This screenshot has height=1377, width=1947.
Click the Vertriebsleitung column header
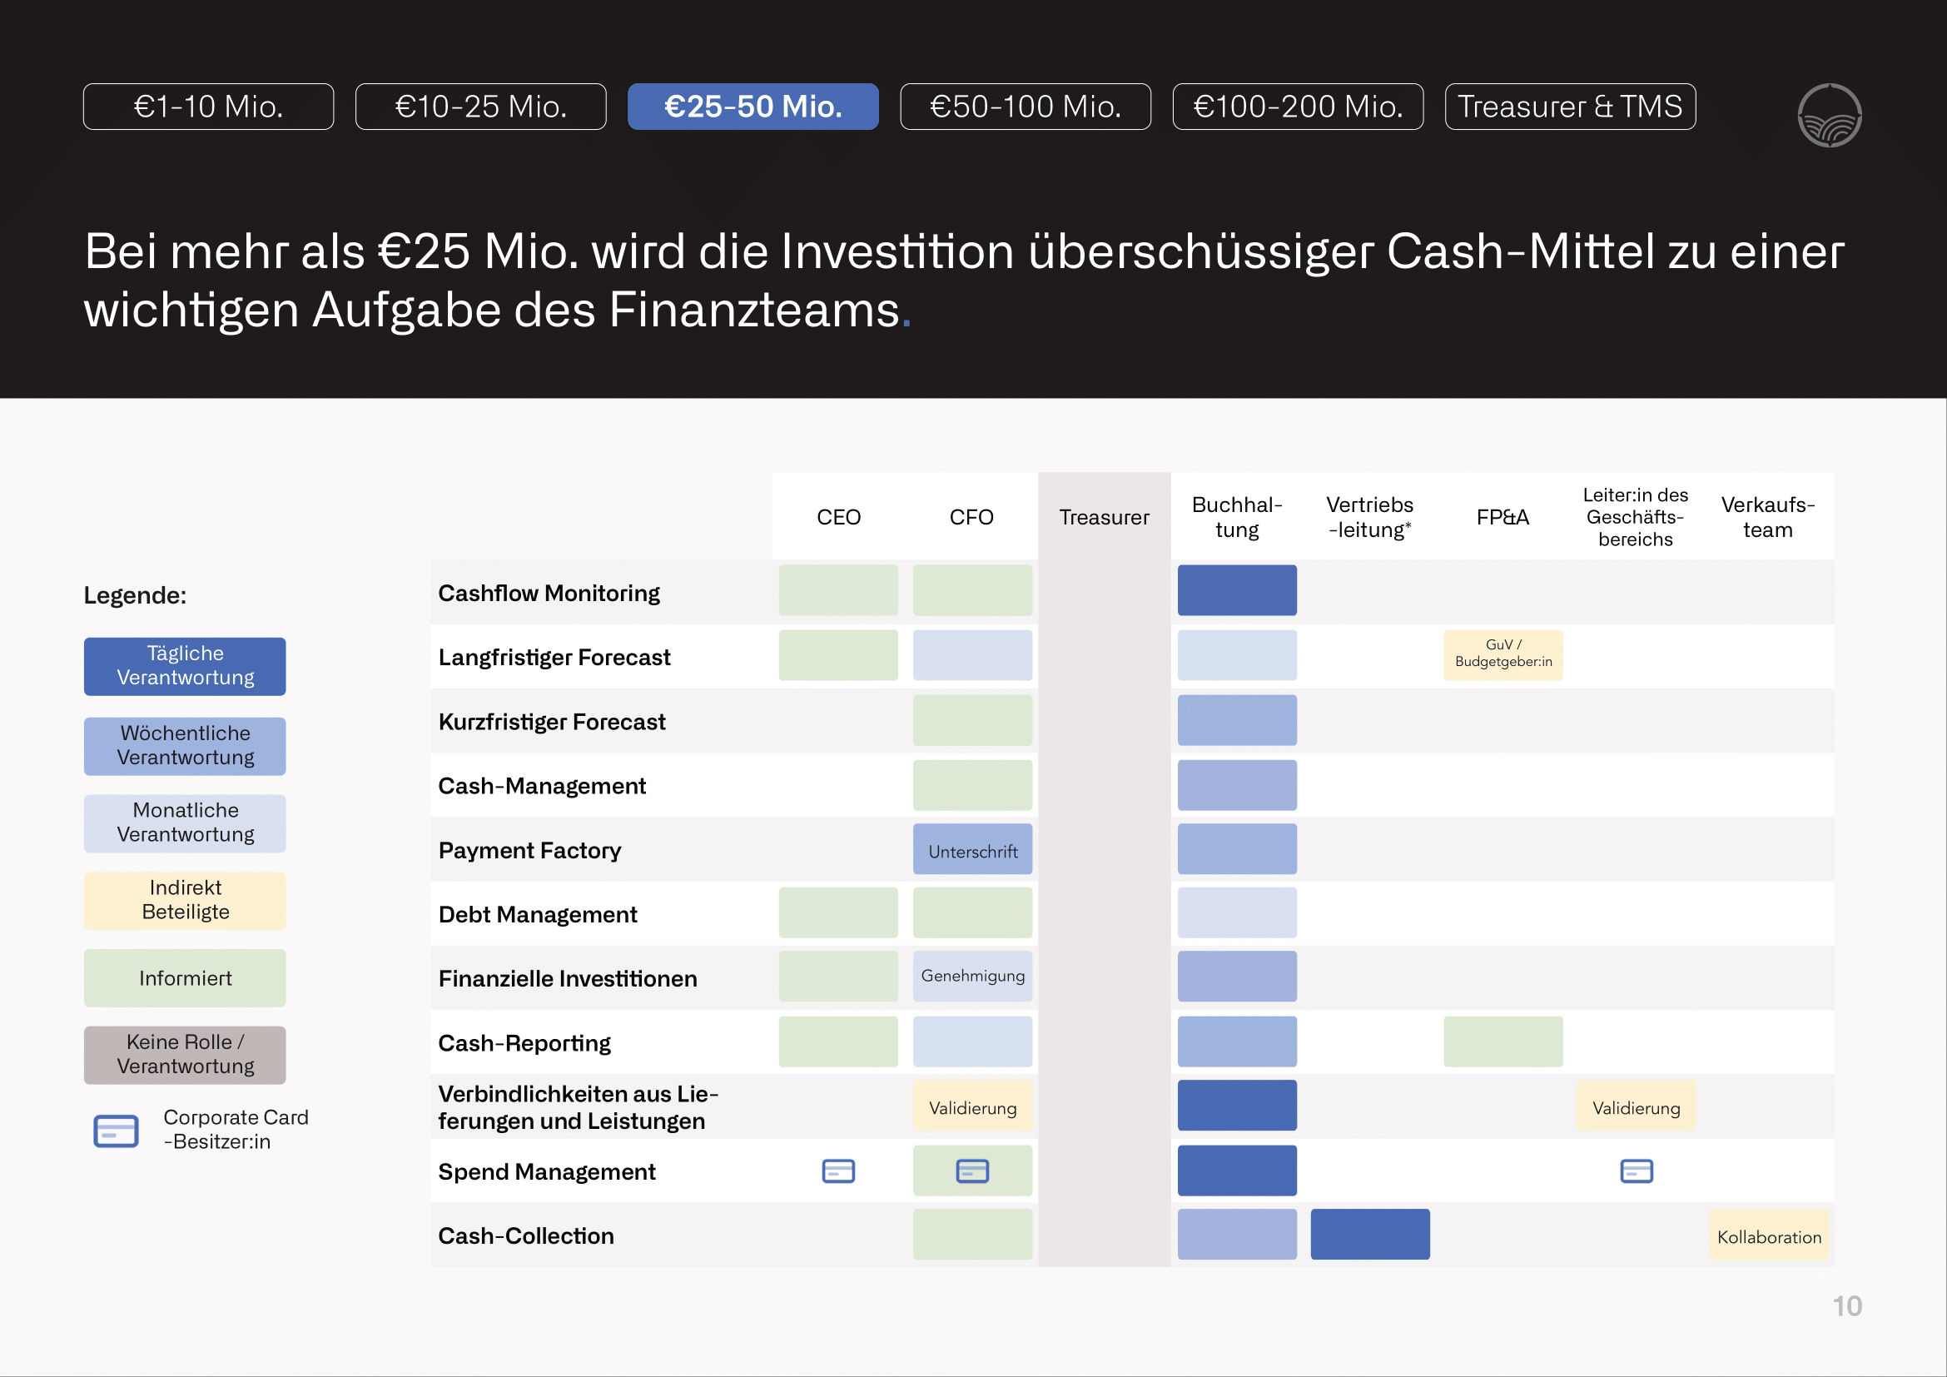coord(1370,517)
